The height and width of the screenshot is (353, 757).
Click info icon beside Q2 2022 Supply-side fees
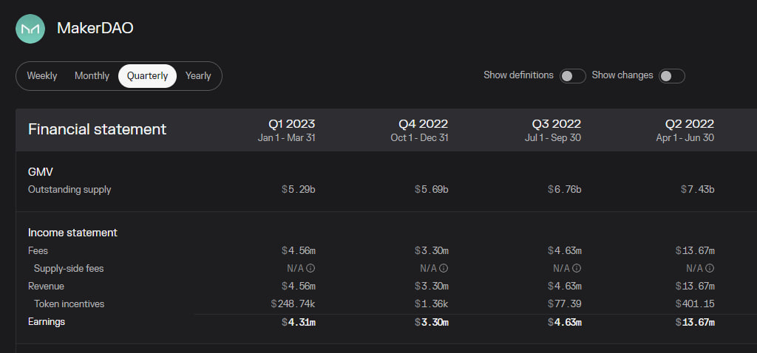tap(710, 268)
